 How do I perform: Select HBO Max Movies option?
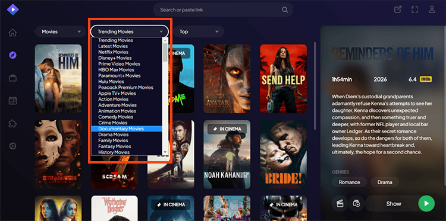point(127,70)
